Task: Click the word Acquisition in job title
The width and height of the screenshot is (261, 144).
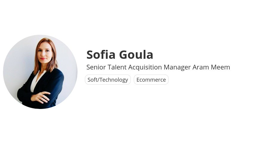Action: click(x=145, y=67)
